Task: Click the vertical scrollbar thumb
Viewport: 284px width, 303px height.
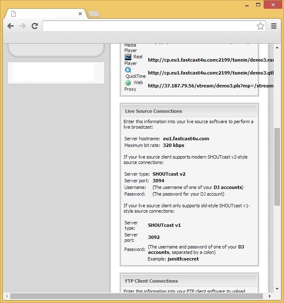Action: [277, 166]
